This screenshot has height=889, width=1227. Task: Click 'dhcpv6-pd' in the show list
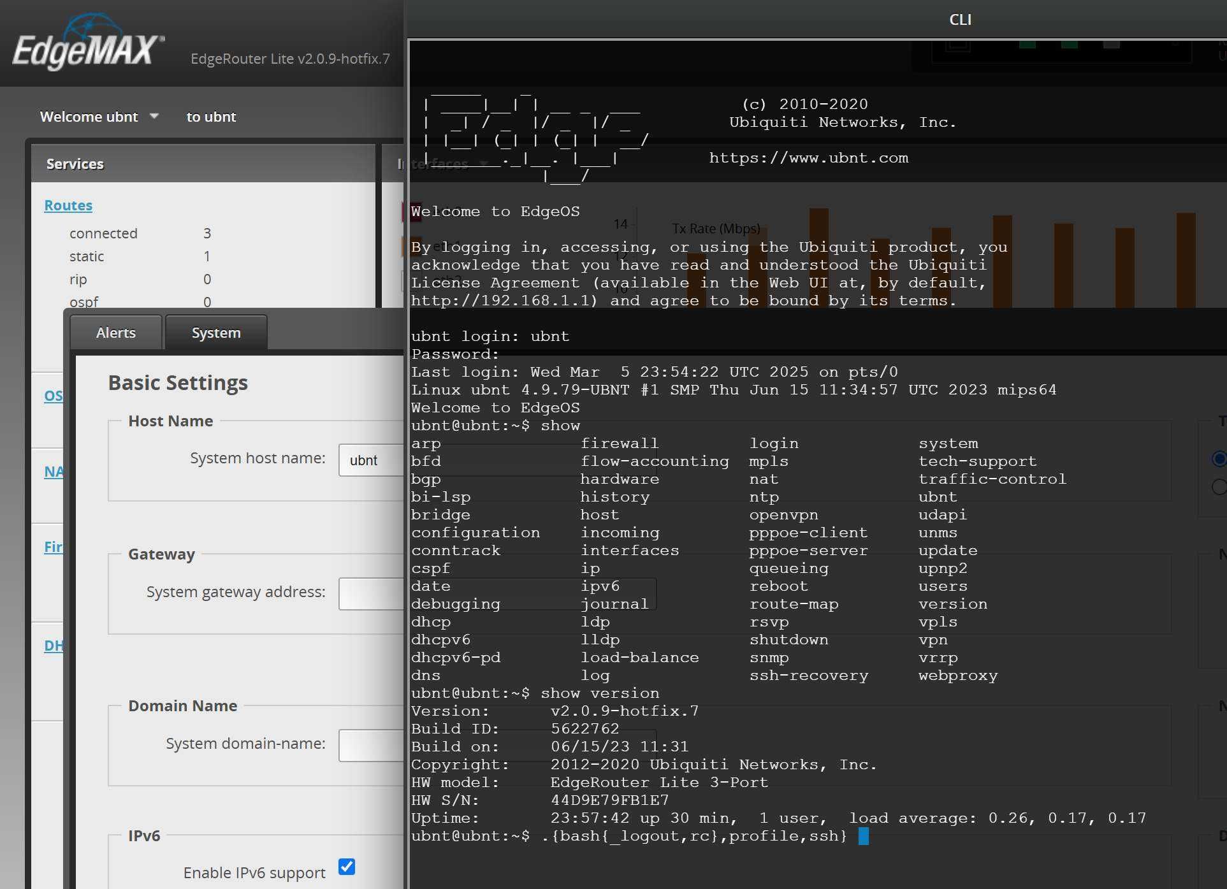[x=456, y=658]
